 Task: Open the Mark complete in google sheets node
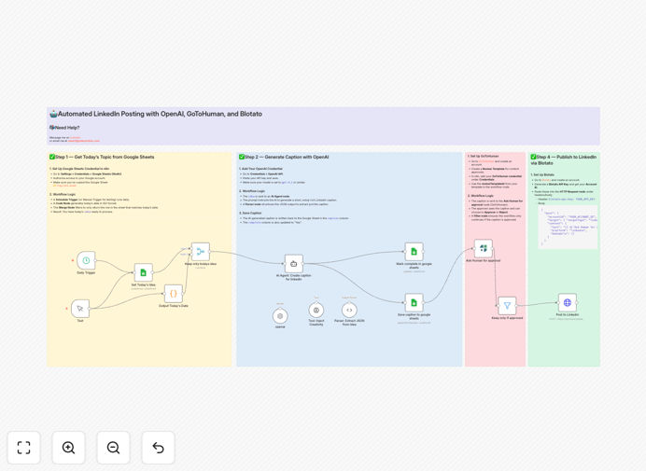pyautogui.click(x=414, y=252)
